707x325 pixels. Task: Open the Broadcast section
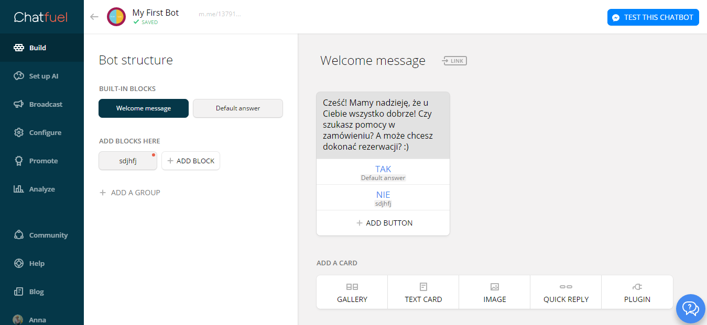point(45,104)
